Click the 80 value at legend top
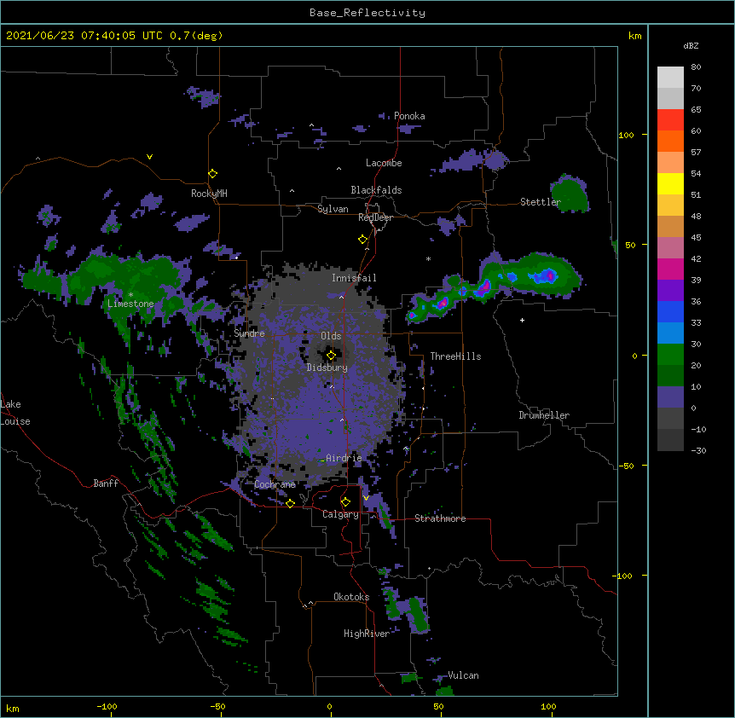Screen dimensions: 735x718 point(696,67)
